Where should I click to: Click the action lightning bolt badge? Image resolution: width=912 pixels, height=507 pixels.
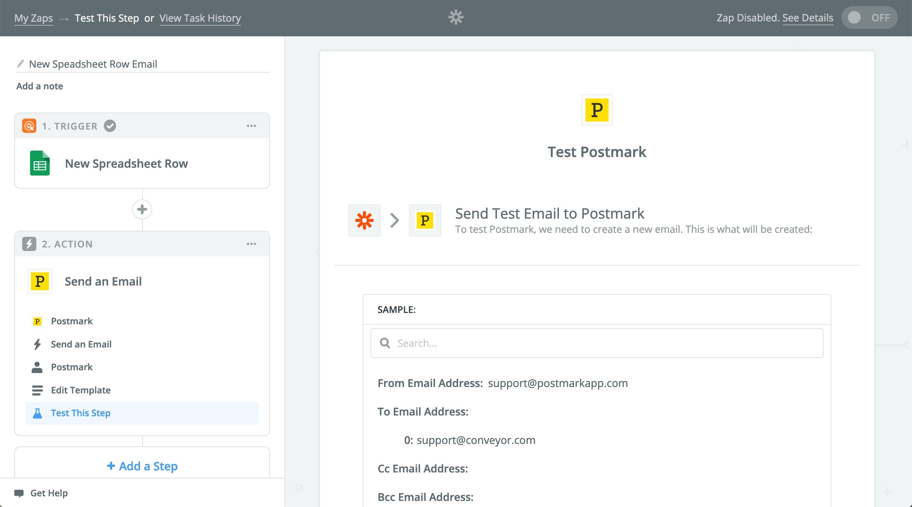coord(29,244)
